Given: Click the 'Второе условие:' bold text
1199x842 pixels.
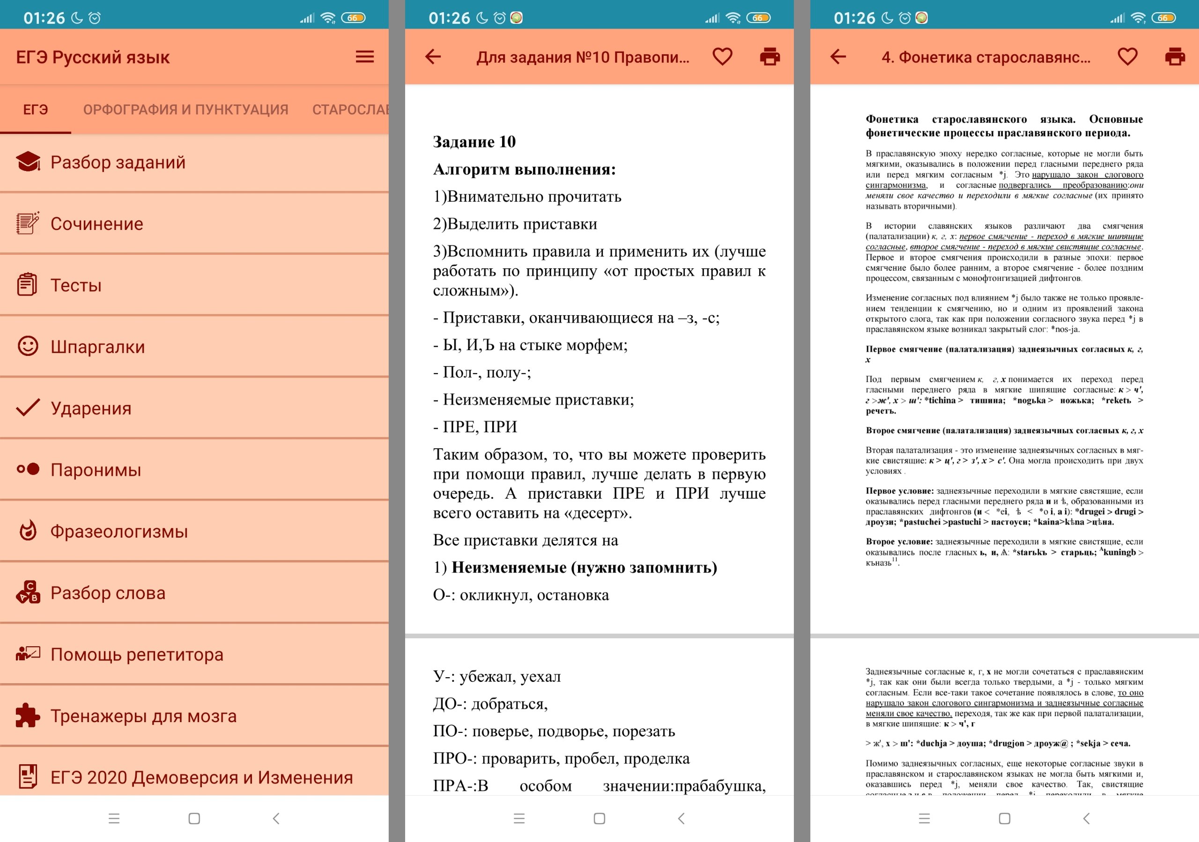Looking at the screenshot, I should (899, 542).
